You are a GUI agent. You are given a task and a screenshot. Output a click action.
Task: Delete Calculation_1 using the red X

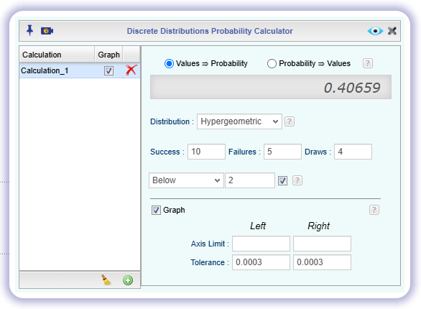(131, 70)
